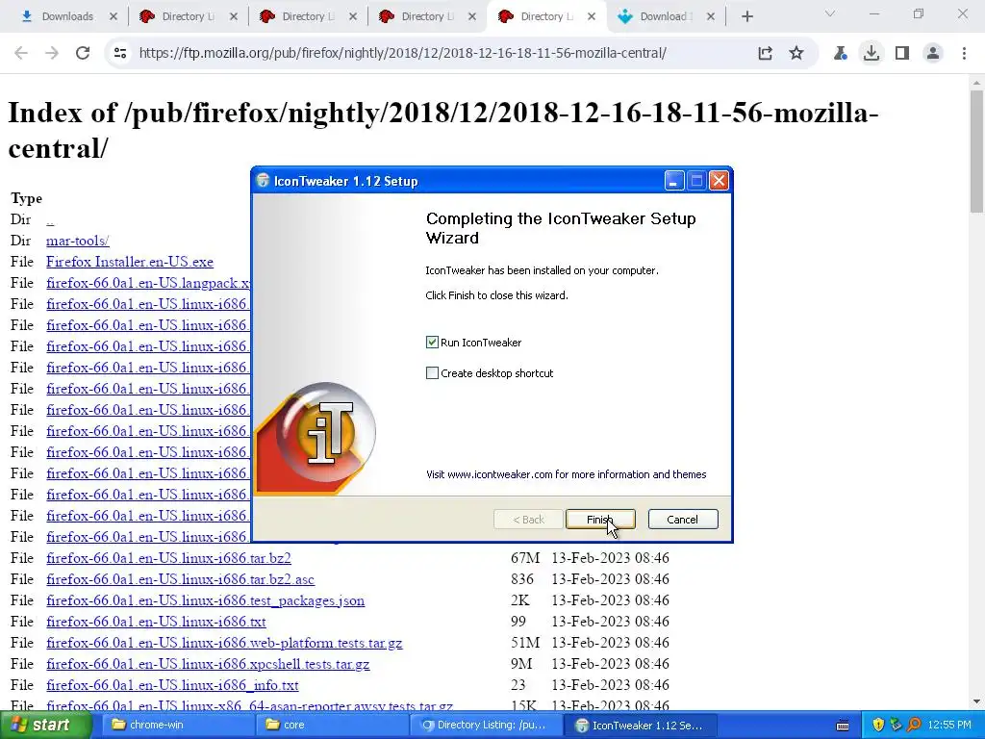The width and height of the screenshot is (985, 739).
Task: Download linux-i686.xpcshell.tests.tar.gz
Action: tap(208, 664)
